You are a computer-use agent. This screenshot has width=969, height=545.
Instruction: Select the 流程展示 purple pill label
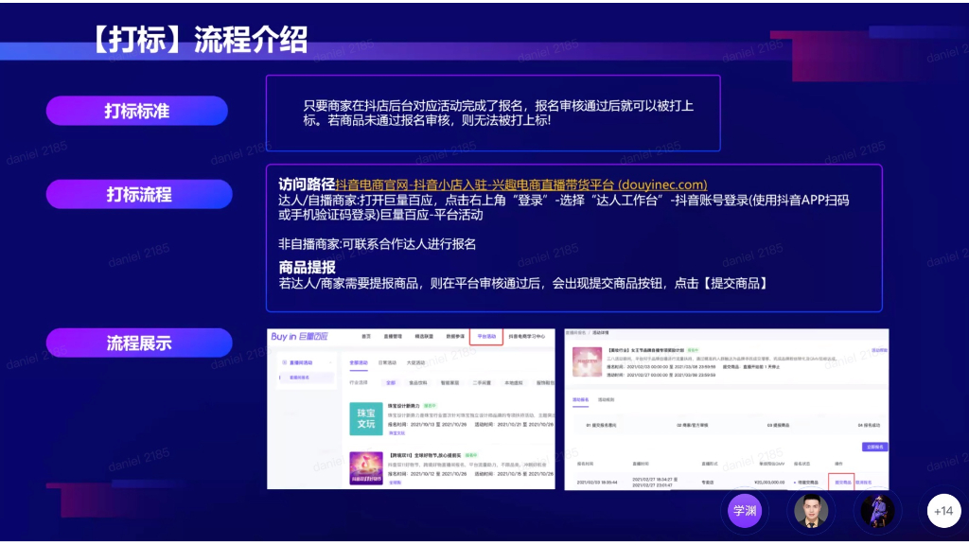pos(139,343)
